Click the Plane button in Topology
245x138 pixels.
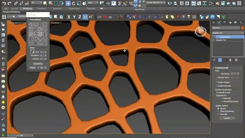[33, 67]
